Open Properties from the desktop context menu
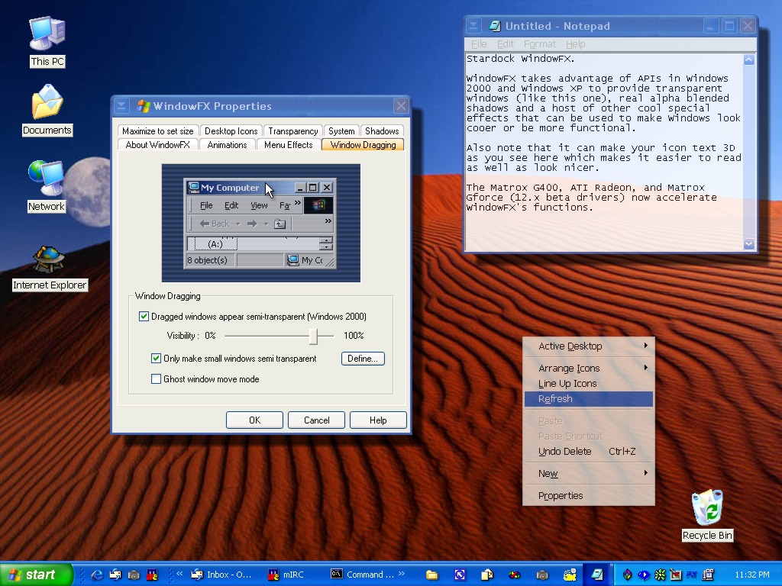Screen dimensions: 782x586 [x=589, y=496]
